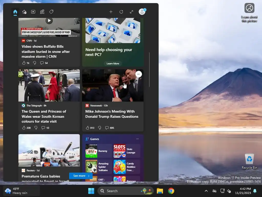Dislike the CNN Buffalo Bills story
The width and height of the screenshot is (262, 197).
coord(35,63)
